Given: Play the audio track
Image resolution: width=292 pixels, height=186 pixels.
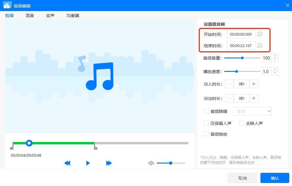Looking at the screenshot, I should point(88,163).
